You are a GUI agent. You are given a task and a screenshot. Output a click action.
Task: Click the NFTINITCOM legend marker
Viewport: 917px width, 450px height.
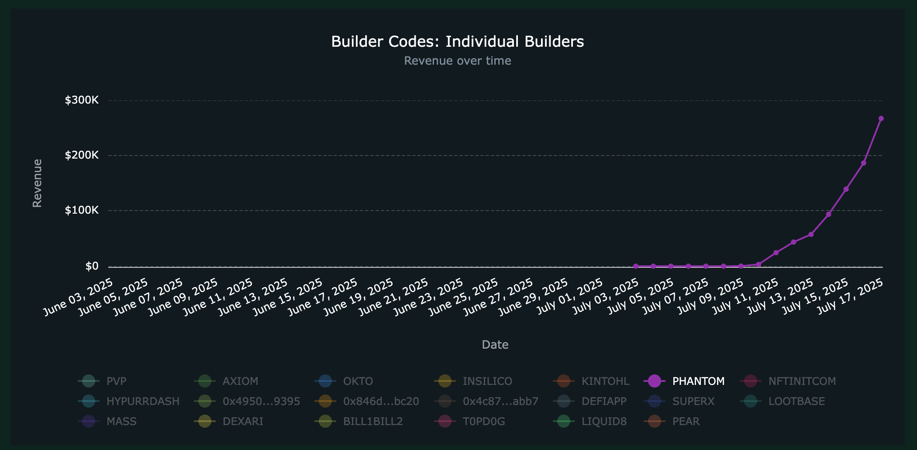tap(750, 381)
